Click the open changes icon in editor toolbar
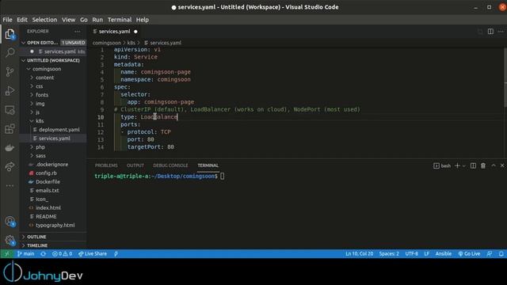The image size is (507, 285). click(x=480, y=32)
